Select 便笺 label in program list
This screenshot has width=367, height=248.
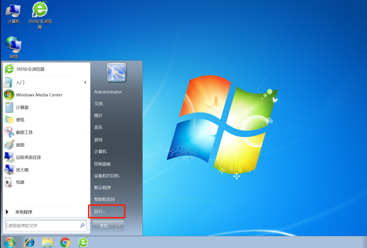20,120
